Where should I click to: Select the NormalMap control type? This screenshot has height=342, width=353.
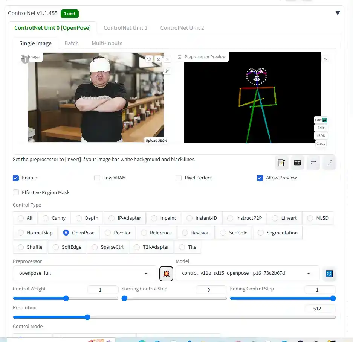35,233
